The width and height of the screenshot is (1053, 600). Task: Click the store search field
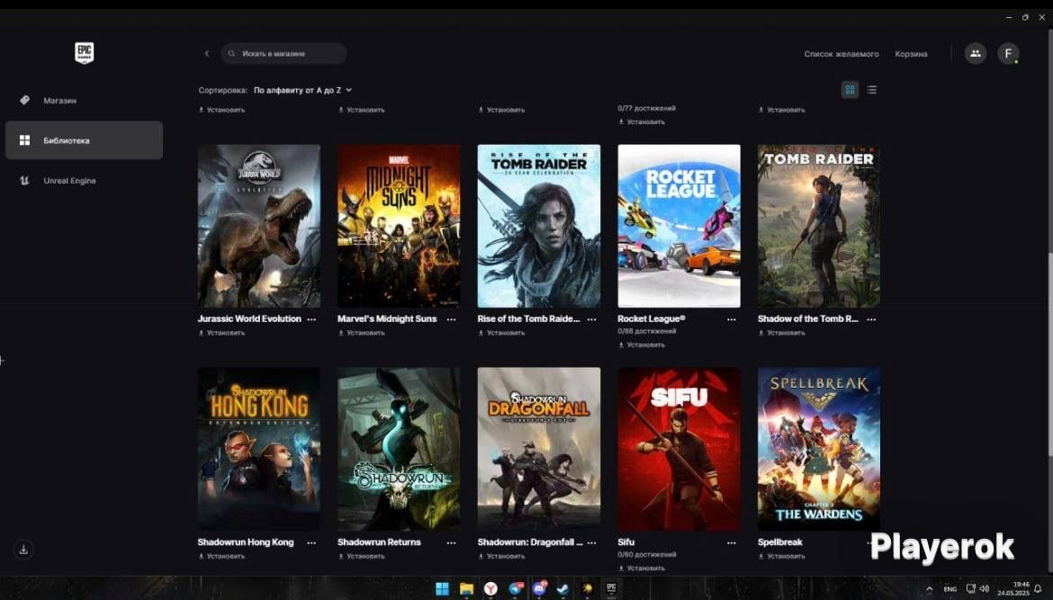point(284,53)
